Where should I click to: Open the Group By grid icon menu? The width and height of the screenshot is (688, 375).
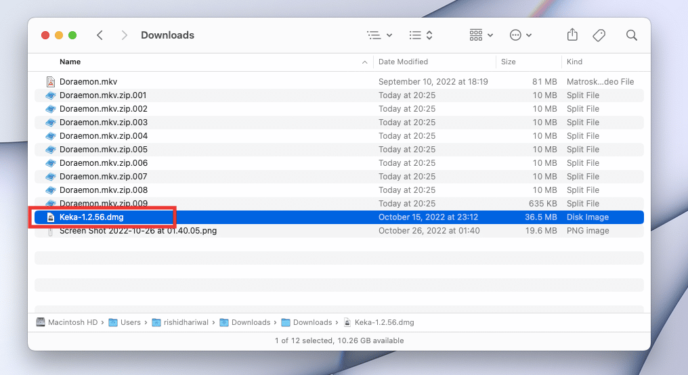pyautogui.click(x=481, y=35)
